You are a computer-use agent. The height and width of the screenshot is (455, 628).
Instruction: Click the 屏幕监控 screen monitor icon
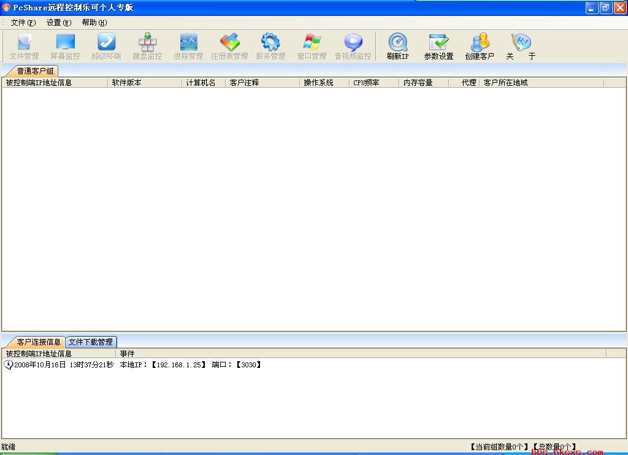pyautogui.click(x=65, y=46)
